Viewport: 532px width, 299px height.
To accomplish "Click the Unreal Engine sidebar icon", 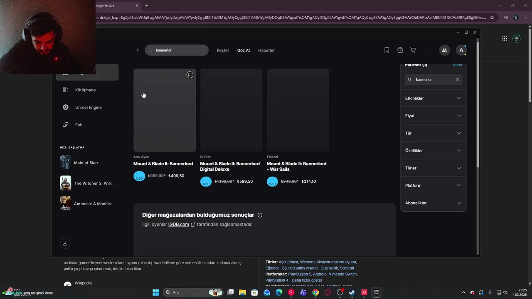I will tap(66, 107).
